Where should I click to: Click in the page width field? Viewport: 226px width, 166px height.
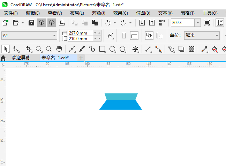[x=81, y=33]
